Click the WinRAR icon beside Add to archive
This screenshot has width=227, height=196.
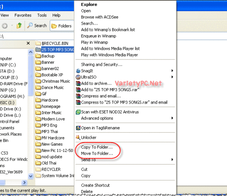click(78, 84)
